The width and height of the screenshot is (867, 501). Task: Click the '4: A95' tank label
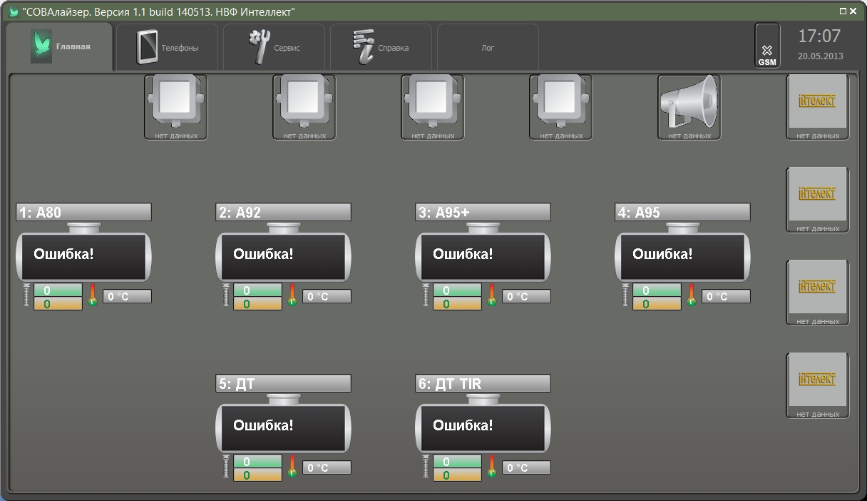tap(683, 212)
